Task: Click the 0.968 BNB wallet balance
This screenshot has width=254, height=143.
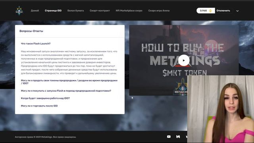Action: coord(206,11)
